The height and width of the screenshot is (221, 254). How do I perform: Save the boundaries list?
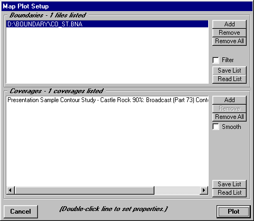coord(229,71)
